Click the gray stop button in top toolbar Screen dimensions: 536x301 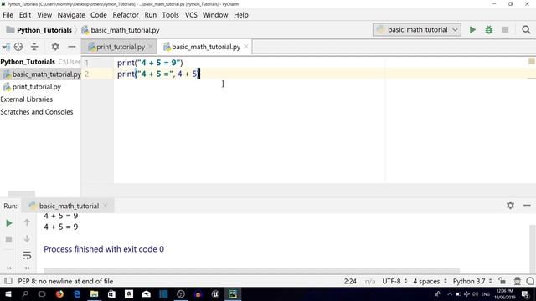tap(505, 30)
